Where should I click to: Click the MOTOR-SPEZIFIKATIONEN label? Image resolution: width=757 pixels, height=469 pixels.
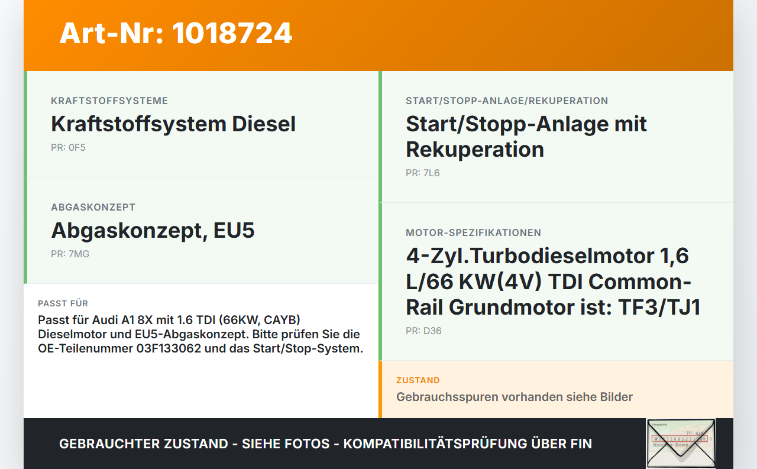473,232
